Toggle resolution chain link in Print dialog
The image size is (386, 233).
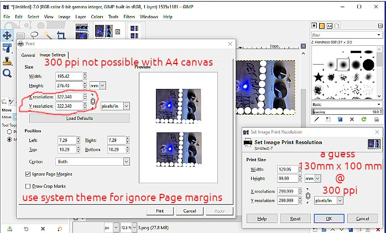93,101
